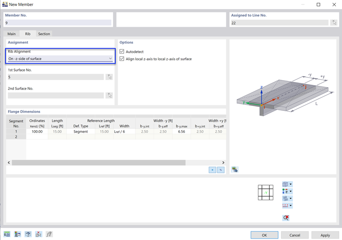This screenshot has width=342, height=240.
Task: Click the b-y,int 2.50 cell
Action: point(144,131)
